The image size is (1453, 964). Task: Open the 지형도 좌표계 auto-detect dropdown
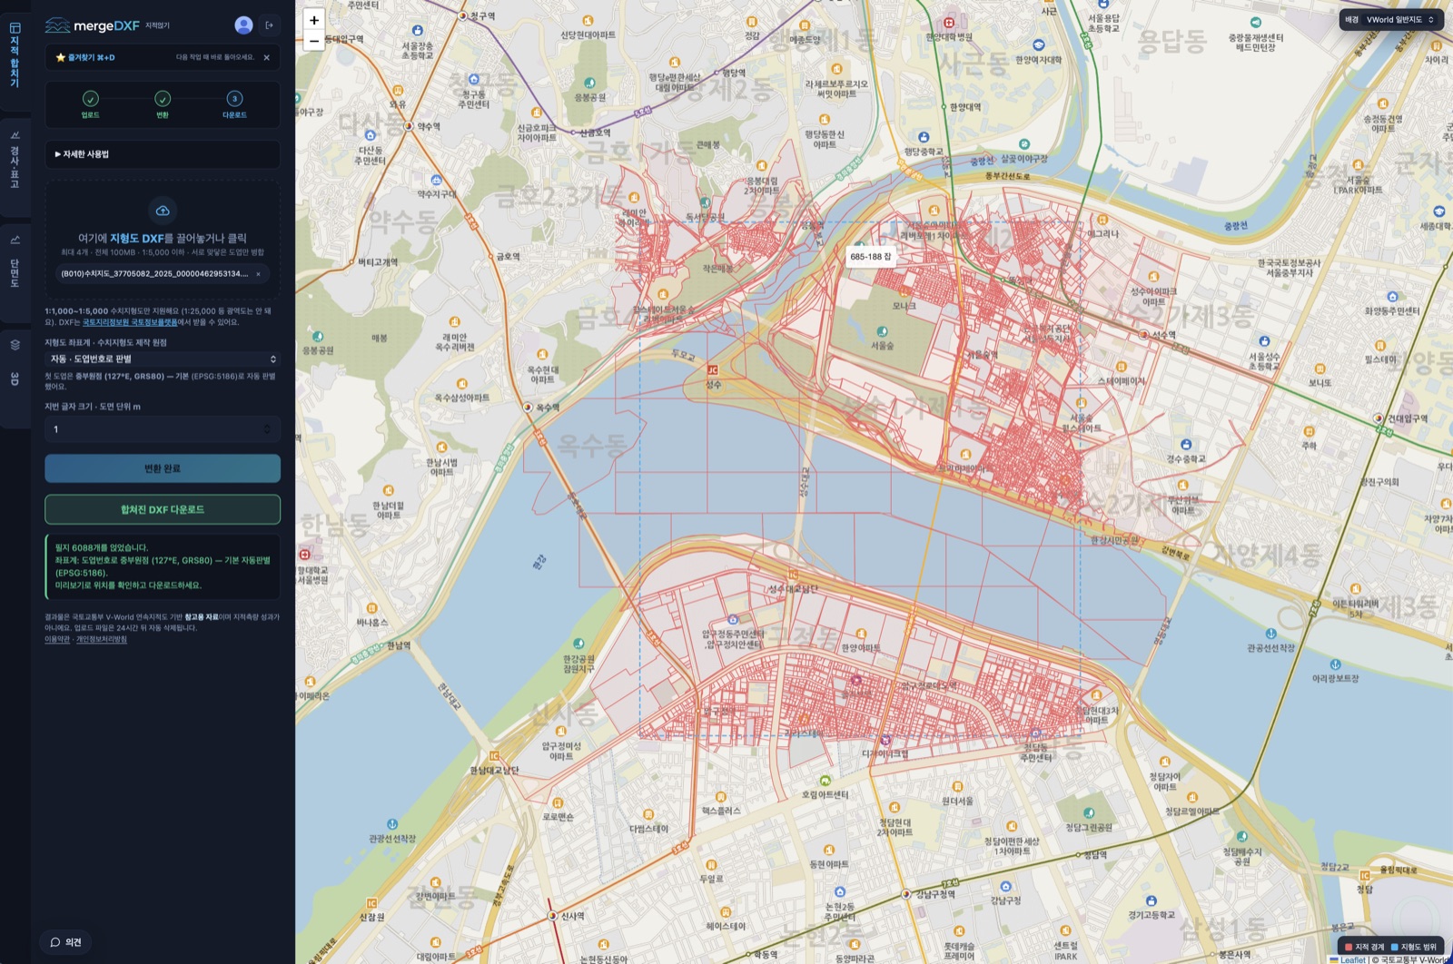point(163,359)
